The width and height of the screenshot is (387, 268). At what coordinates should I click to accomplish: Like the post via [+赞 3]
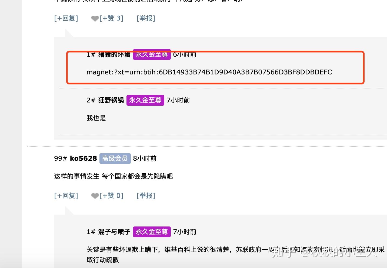click(111, 18)
